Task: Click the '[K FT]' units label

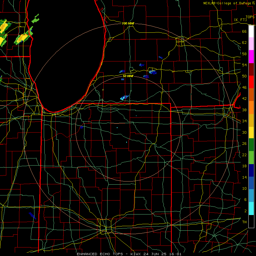Action: point(241,20)
